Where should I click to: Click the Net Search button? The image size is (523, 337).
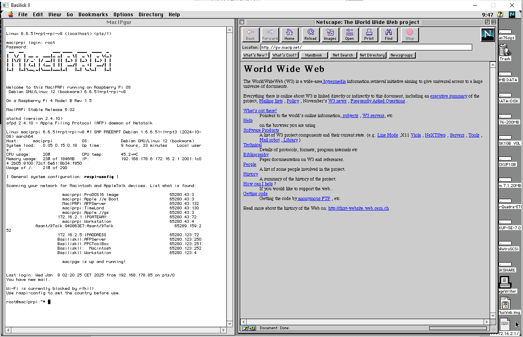(343, 55)
